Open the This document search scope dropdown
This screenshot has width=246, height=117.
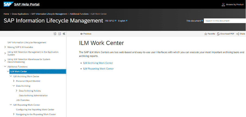195,21
